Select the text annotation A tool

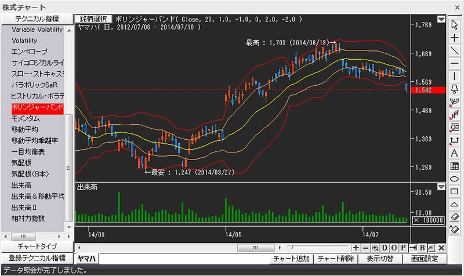pos(454,153)
